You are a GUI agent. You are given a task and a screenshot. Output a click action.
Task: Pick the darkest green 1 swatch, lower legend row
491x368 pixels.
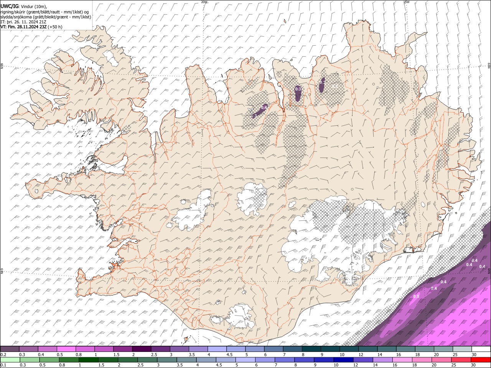89,360
